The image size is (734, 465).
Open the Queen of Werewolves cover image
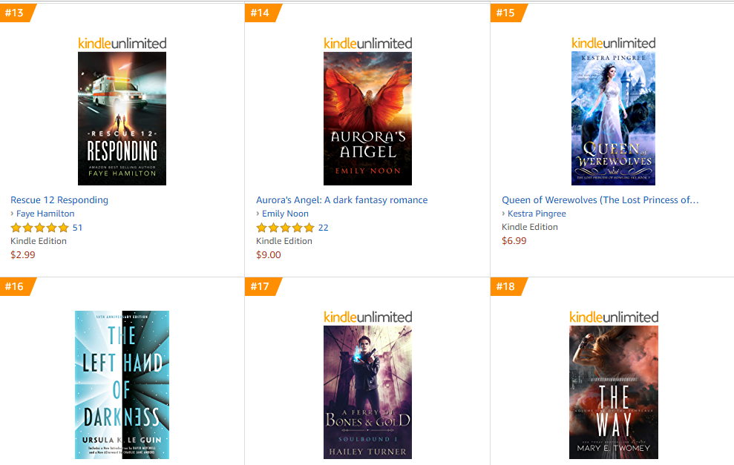[x=613, y=119]
